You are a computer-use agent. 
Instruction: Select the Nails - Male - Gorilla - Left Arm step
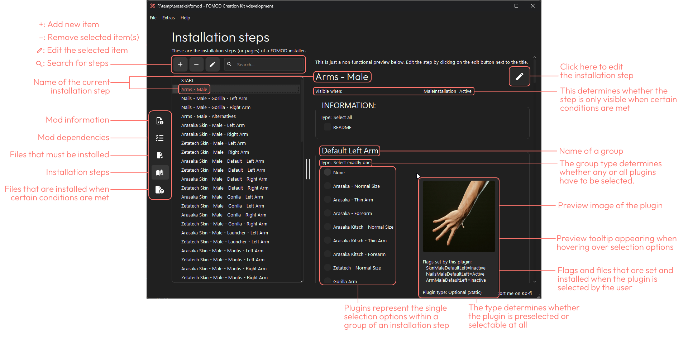coord(214,98)
